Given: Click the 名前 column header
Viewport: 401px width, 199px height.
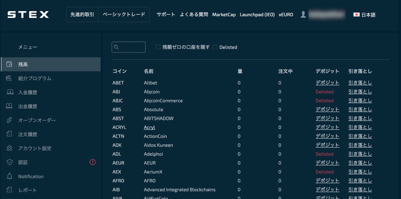Looking at the screenshot, I should pos(149,71).
